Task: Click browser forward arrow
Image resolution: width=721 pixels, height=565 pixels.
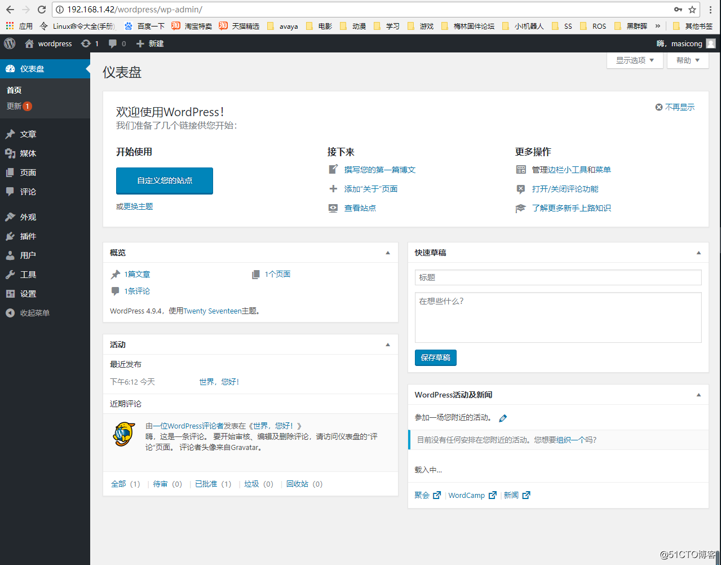Action: (26, 10)
